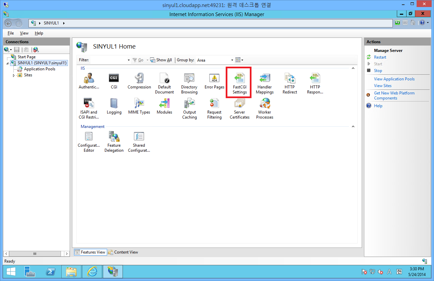Select Application Pools tree node
This screenshot has height=281, width=434.
(x=40, y=69)
